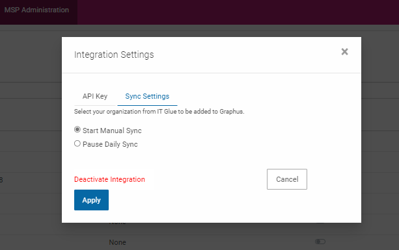Switch to the API Key tab
This screenshot has height=250, width=399.
[x=95, y=97]
